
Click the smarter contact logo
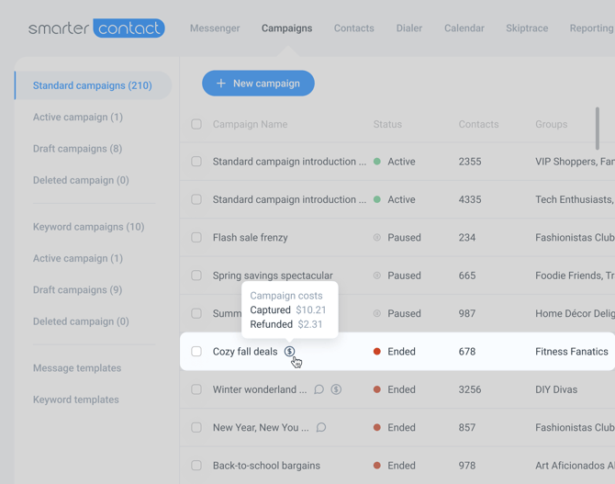(96, 28)
